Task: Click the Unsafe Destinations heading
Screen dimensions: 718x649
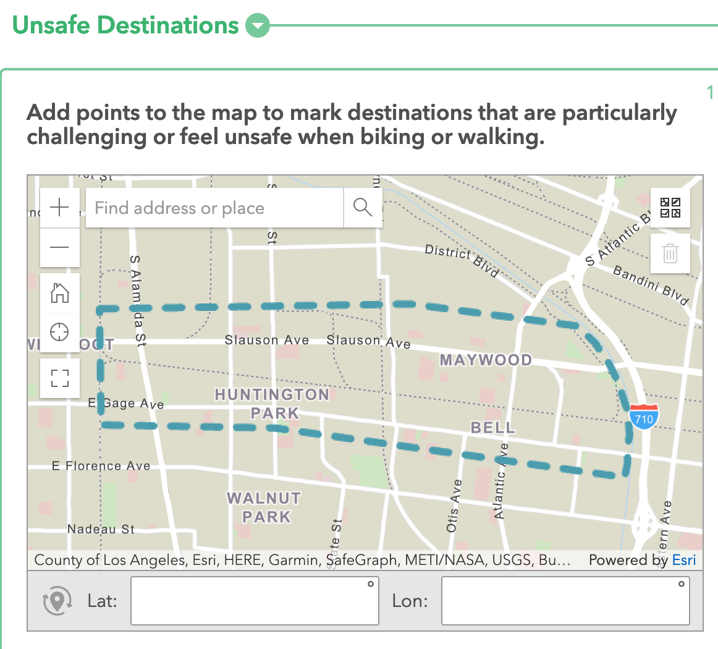Action: tap(125, 25)
